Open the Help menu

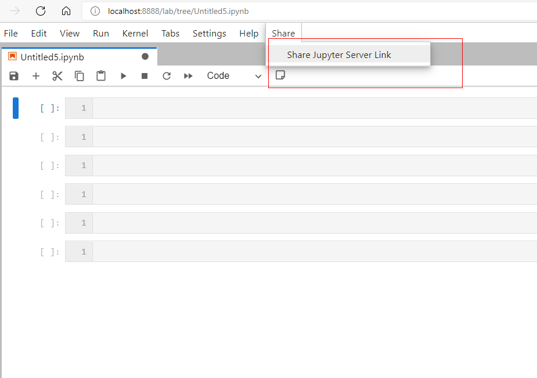(249, 34)
